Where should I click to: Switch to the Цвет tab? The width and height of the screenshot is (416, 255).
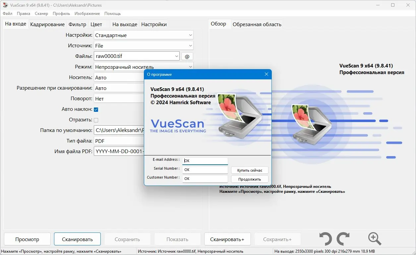[x=96, y=24]
